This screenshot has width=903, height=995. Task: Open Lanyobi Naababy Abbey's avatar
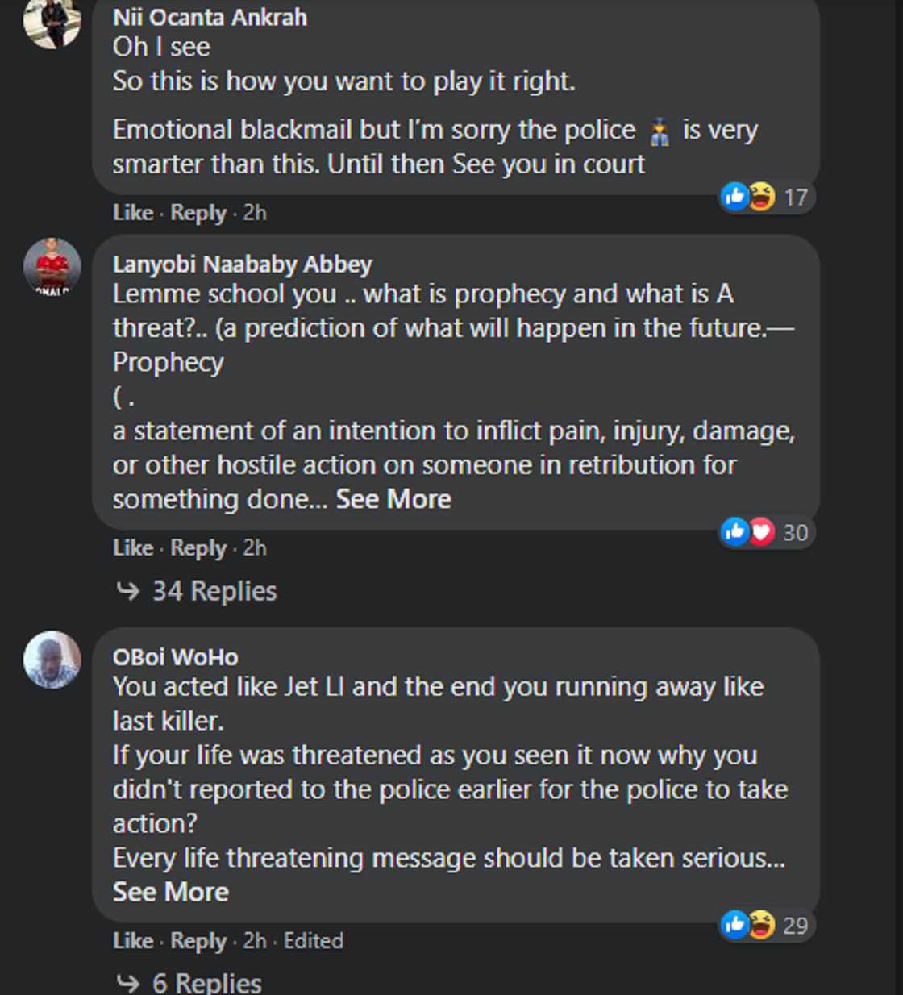click(52, 266)
